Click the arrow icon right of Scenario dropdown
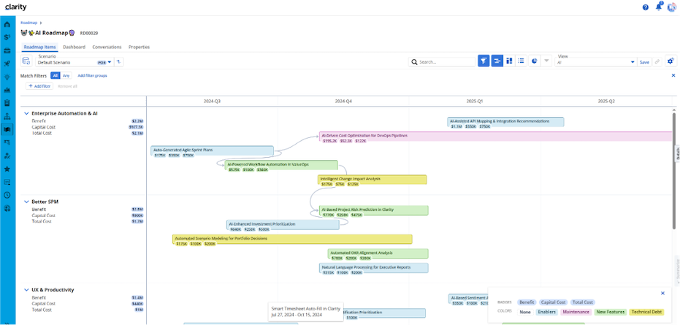 click(x=119, y=61)
